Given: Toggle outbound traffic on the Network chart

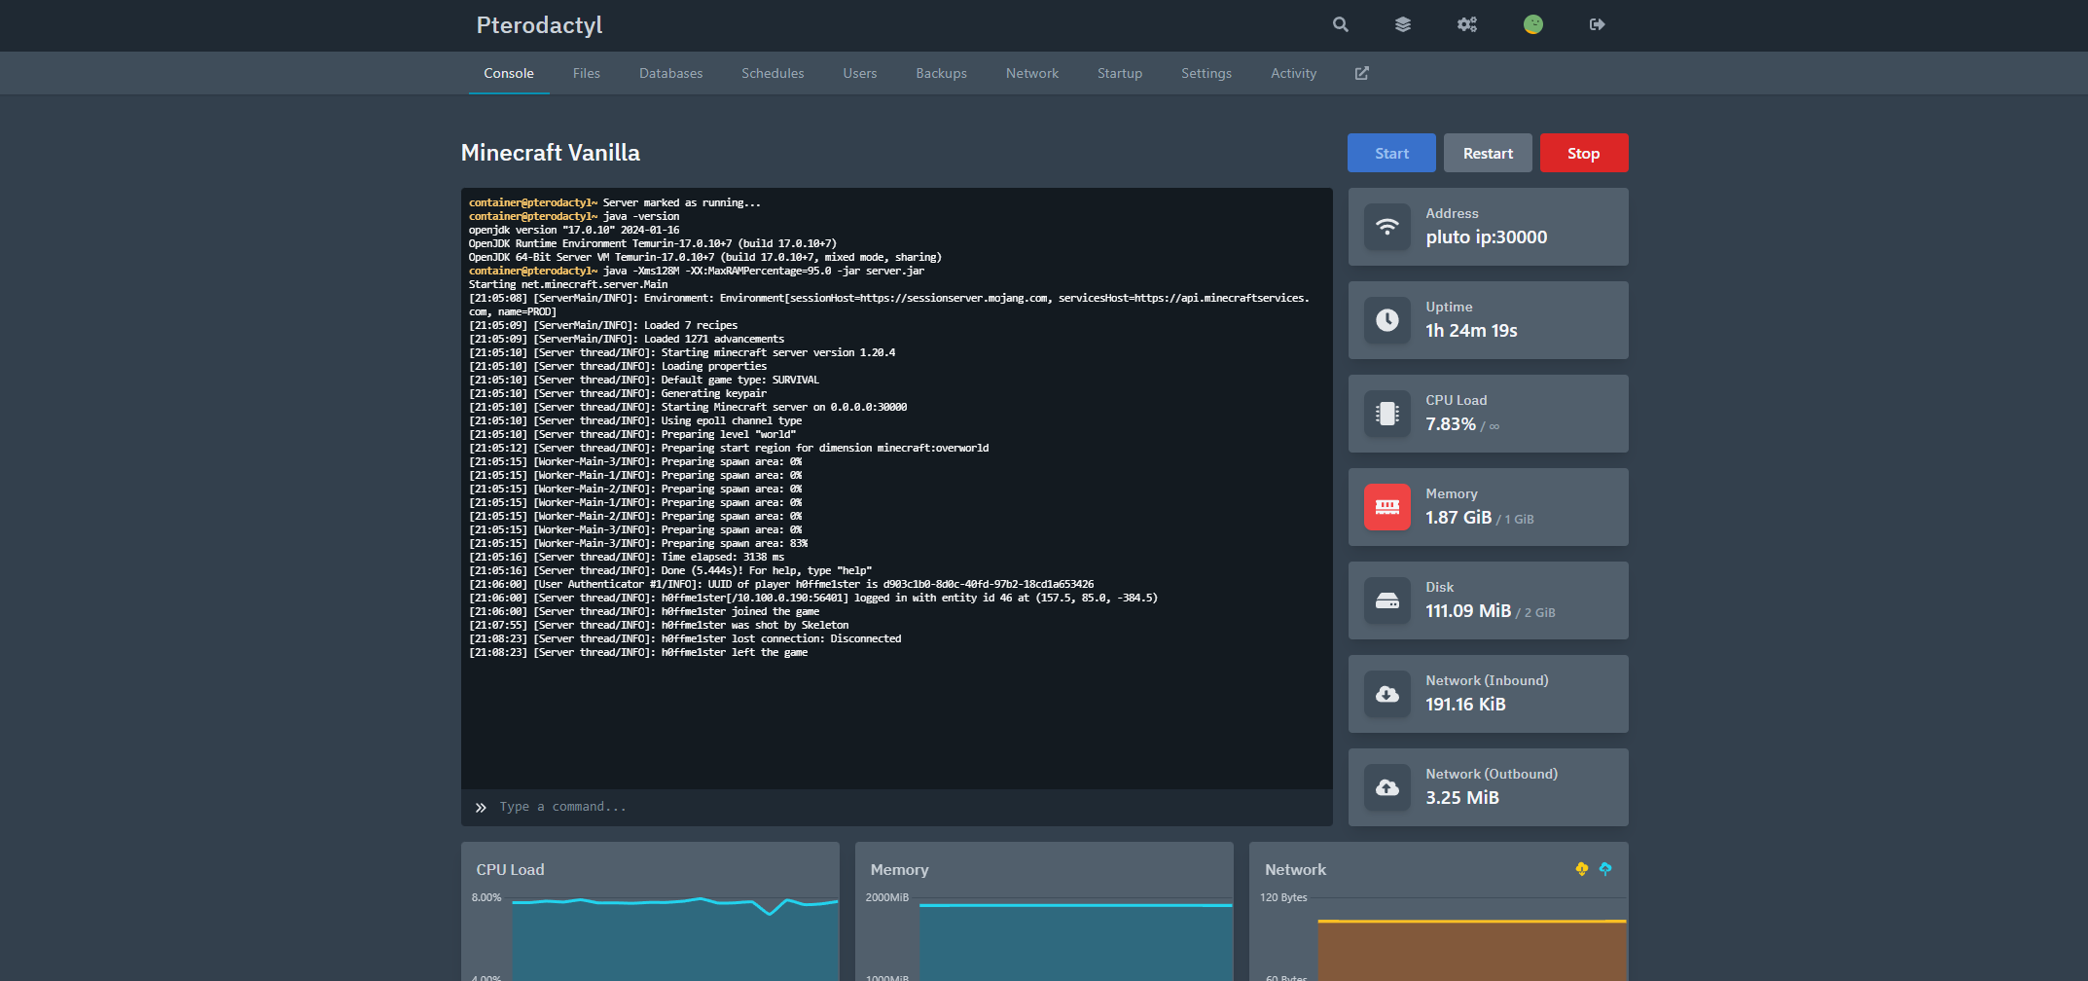Looking at the screenshot, I should (1604, 868).
